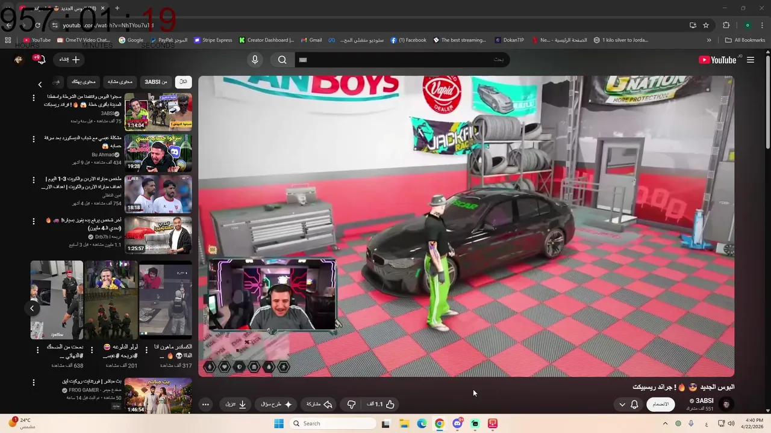771x433 pixels.
Task: Open a new browser tab
Action: (117, 8)
